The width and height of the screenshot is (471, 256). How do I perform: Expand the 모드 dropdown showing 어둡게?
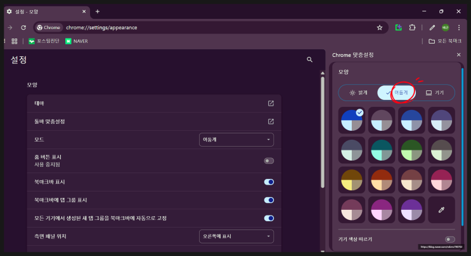pos(236,140)
